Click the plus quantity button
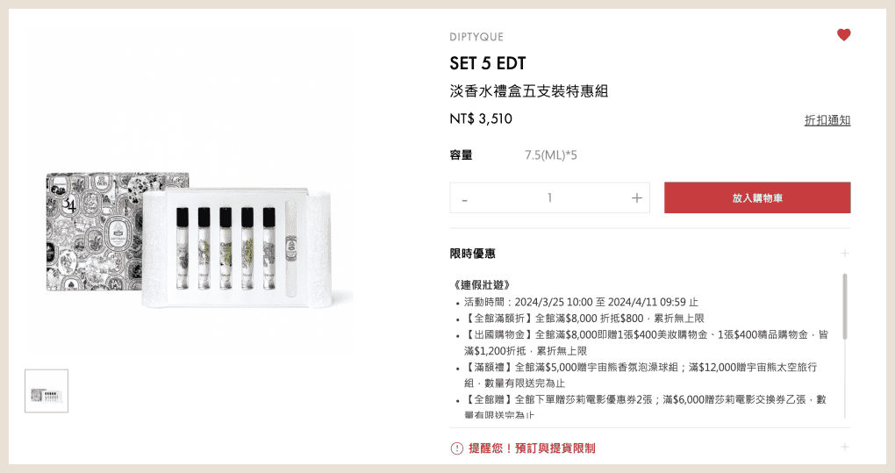 (x=636, y=198)
